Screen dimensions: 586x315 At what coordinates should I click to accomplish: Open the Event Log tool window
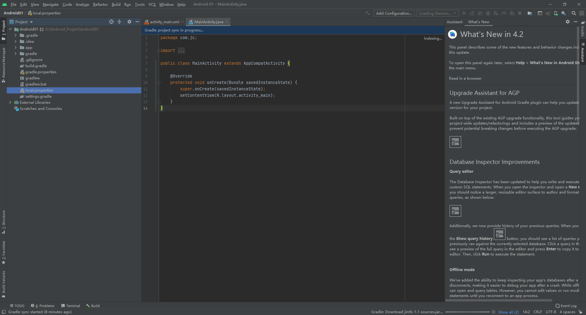(x=566, y=306)
